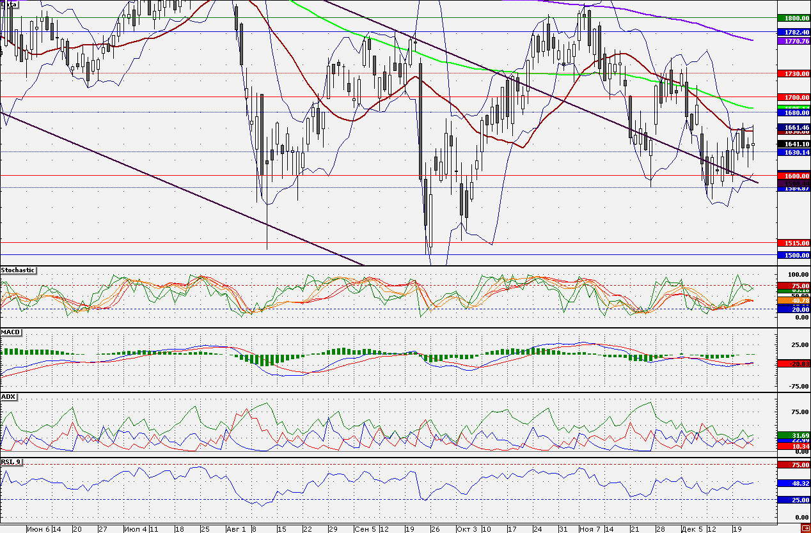Click the Окт 3 date on time axis
Screen dimensions: 811x533
click(x=465, y=529)
